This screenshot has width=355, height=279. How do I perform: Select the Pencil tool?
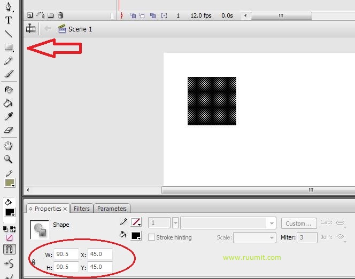pos(9,60)
